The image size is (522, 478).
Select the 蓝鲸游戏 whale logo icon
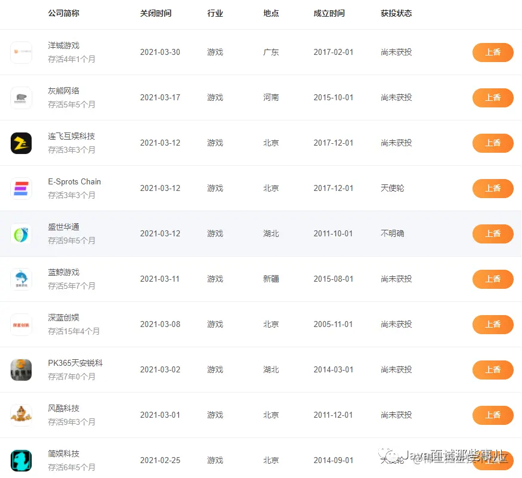click(x=21, y=279)
